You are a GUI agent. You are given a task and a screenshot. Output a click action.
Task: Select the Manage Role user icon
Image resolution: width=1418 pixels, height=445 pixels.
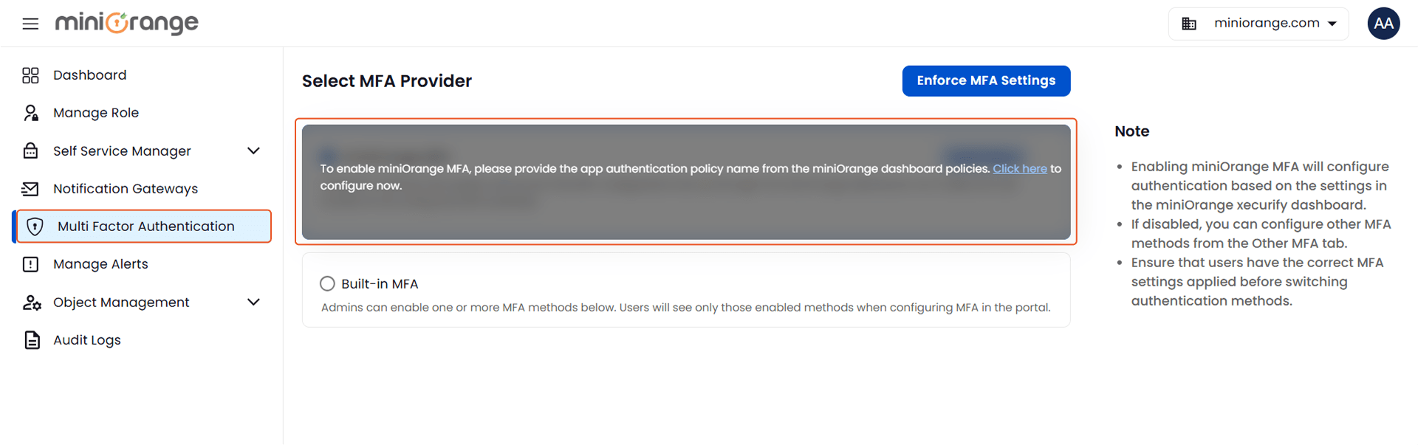coord(30,112)
